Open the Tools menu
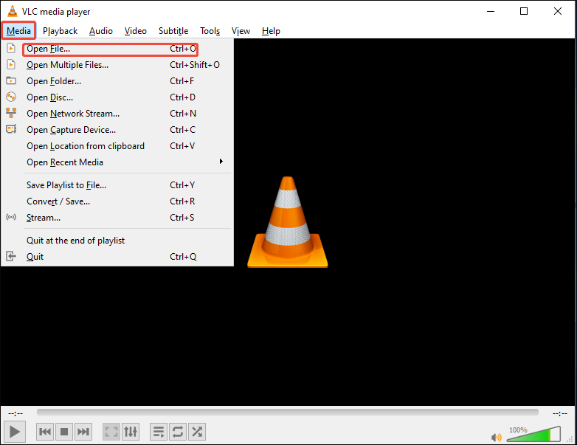577x445 pixels. coord(210,31)
